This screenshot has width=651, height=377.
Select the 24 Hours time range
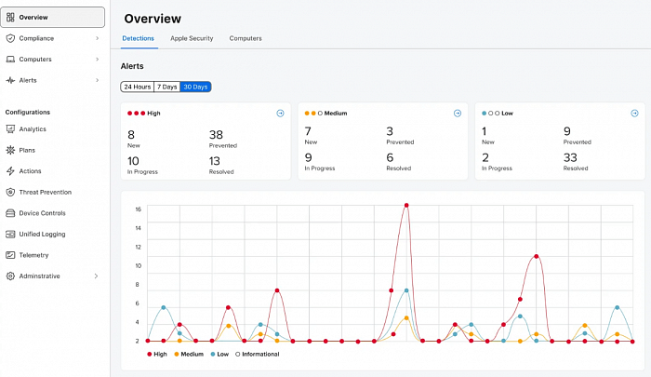point(137,87)
